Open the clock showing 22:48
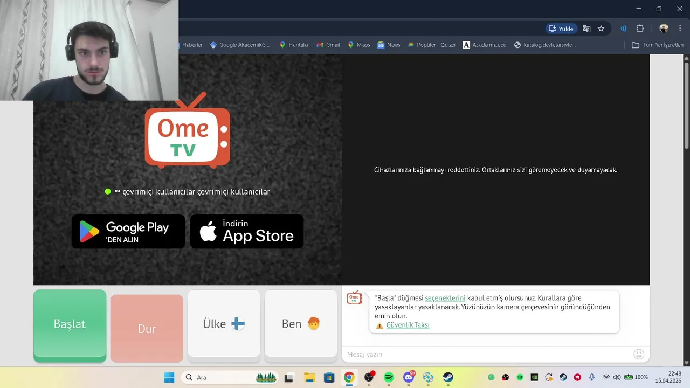 click(668, 377)
